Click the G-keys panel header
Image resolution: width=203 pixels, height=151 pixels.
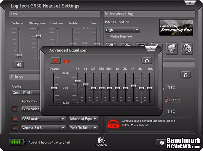pos(24,77)
